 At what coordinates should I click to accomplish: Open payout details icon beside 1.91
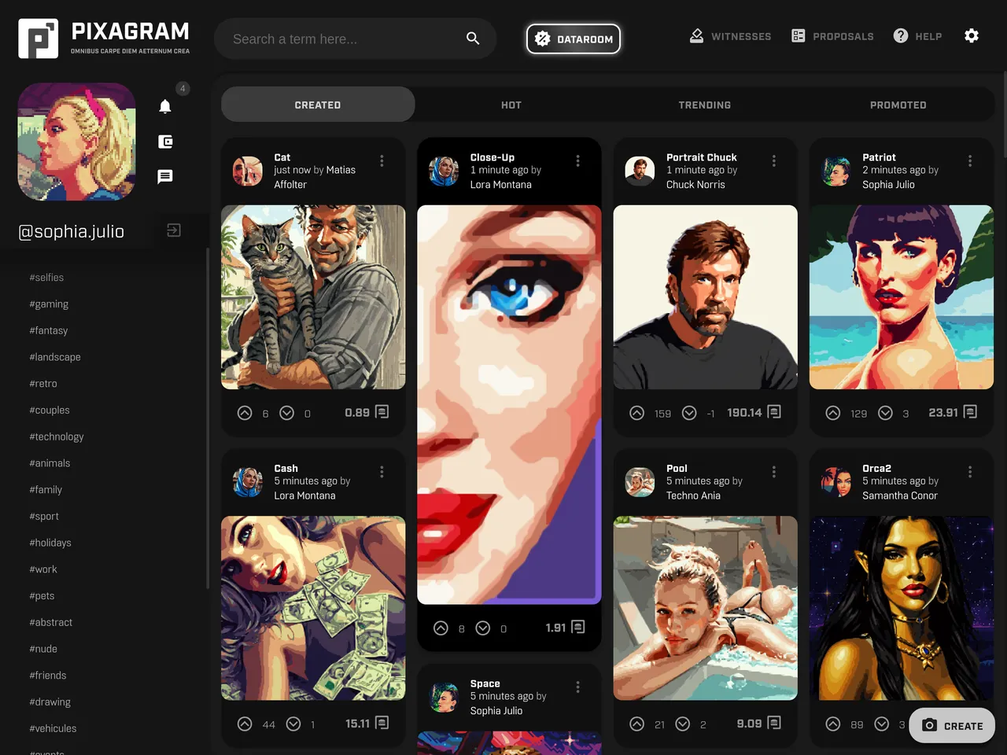point(578,627)
